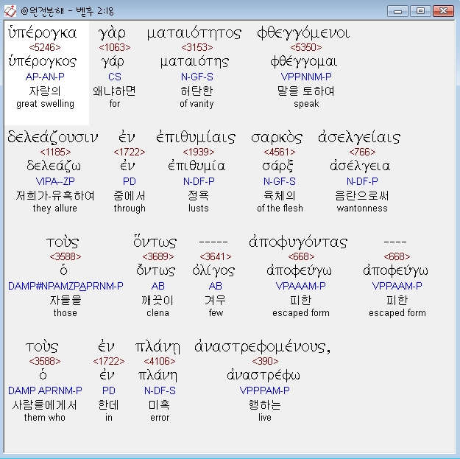The image size is (460, 459).
Task: Click the gloss 'few'
Action: (x=216, y=313)
